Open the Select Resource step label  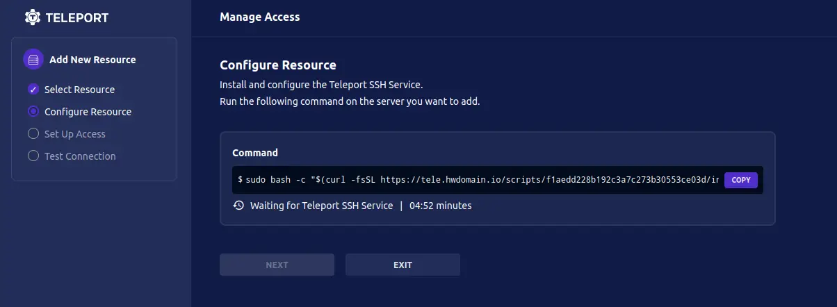[80, 90]
